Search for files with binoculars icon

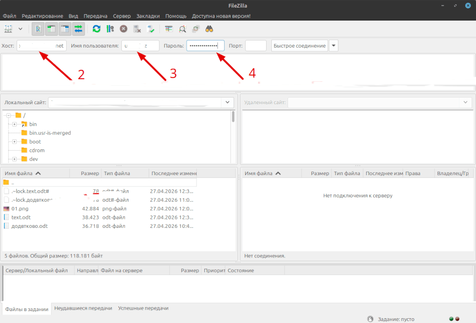pos(209,29)
